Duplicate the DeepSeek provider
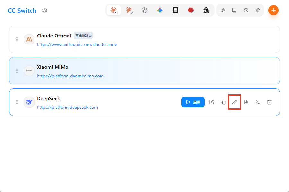Viewport: 289px width, 192px height. tap(223, 102)
